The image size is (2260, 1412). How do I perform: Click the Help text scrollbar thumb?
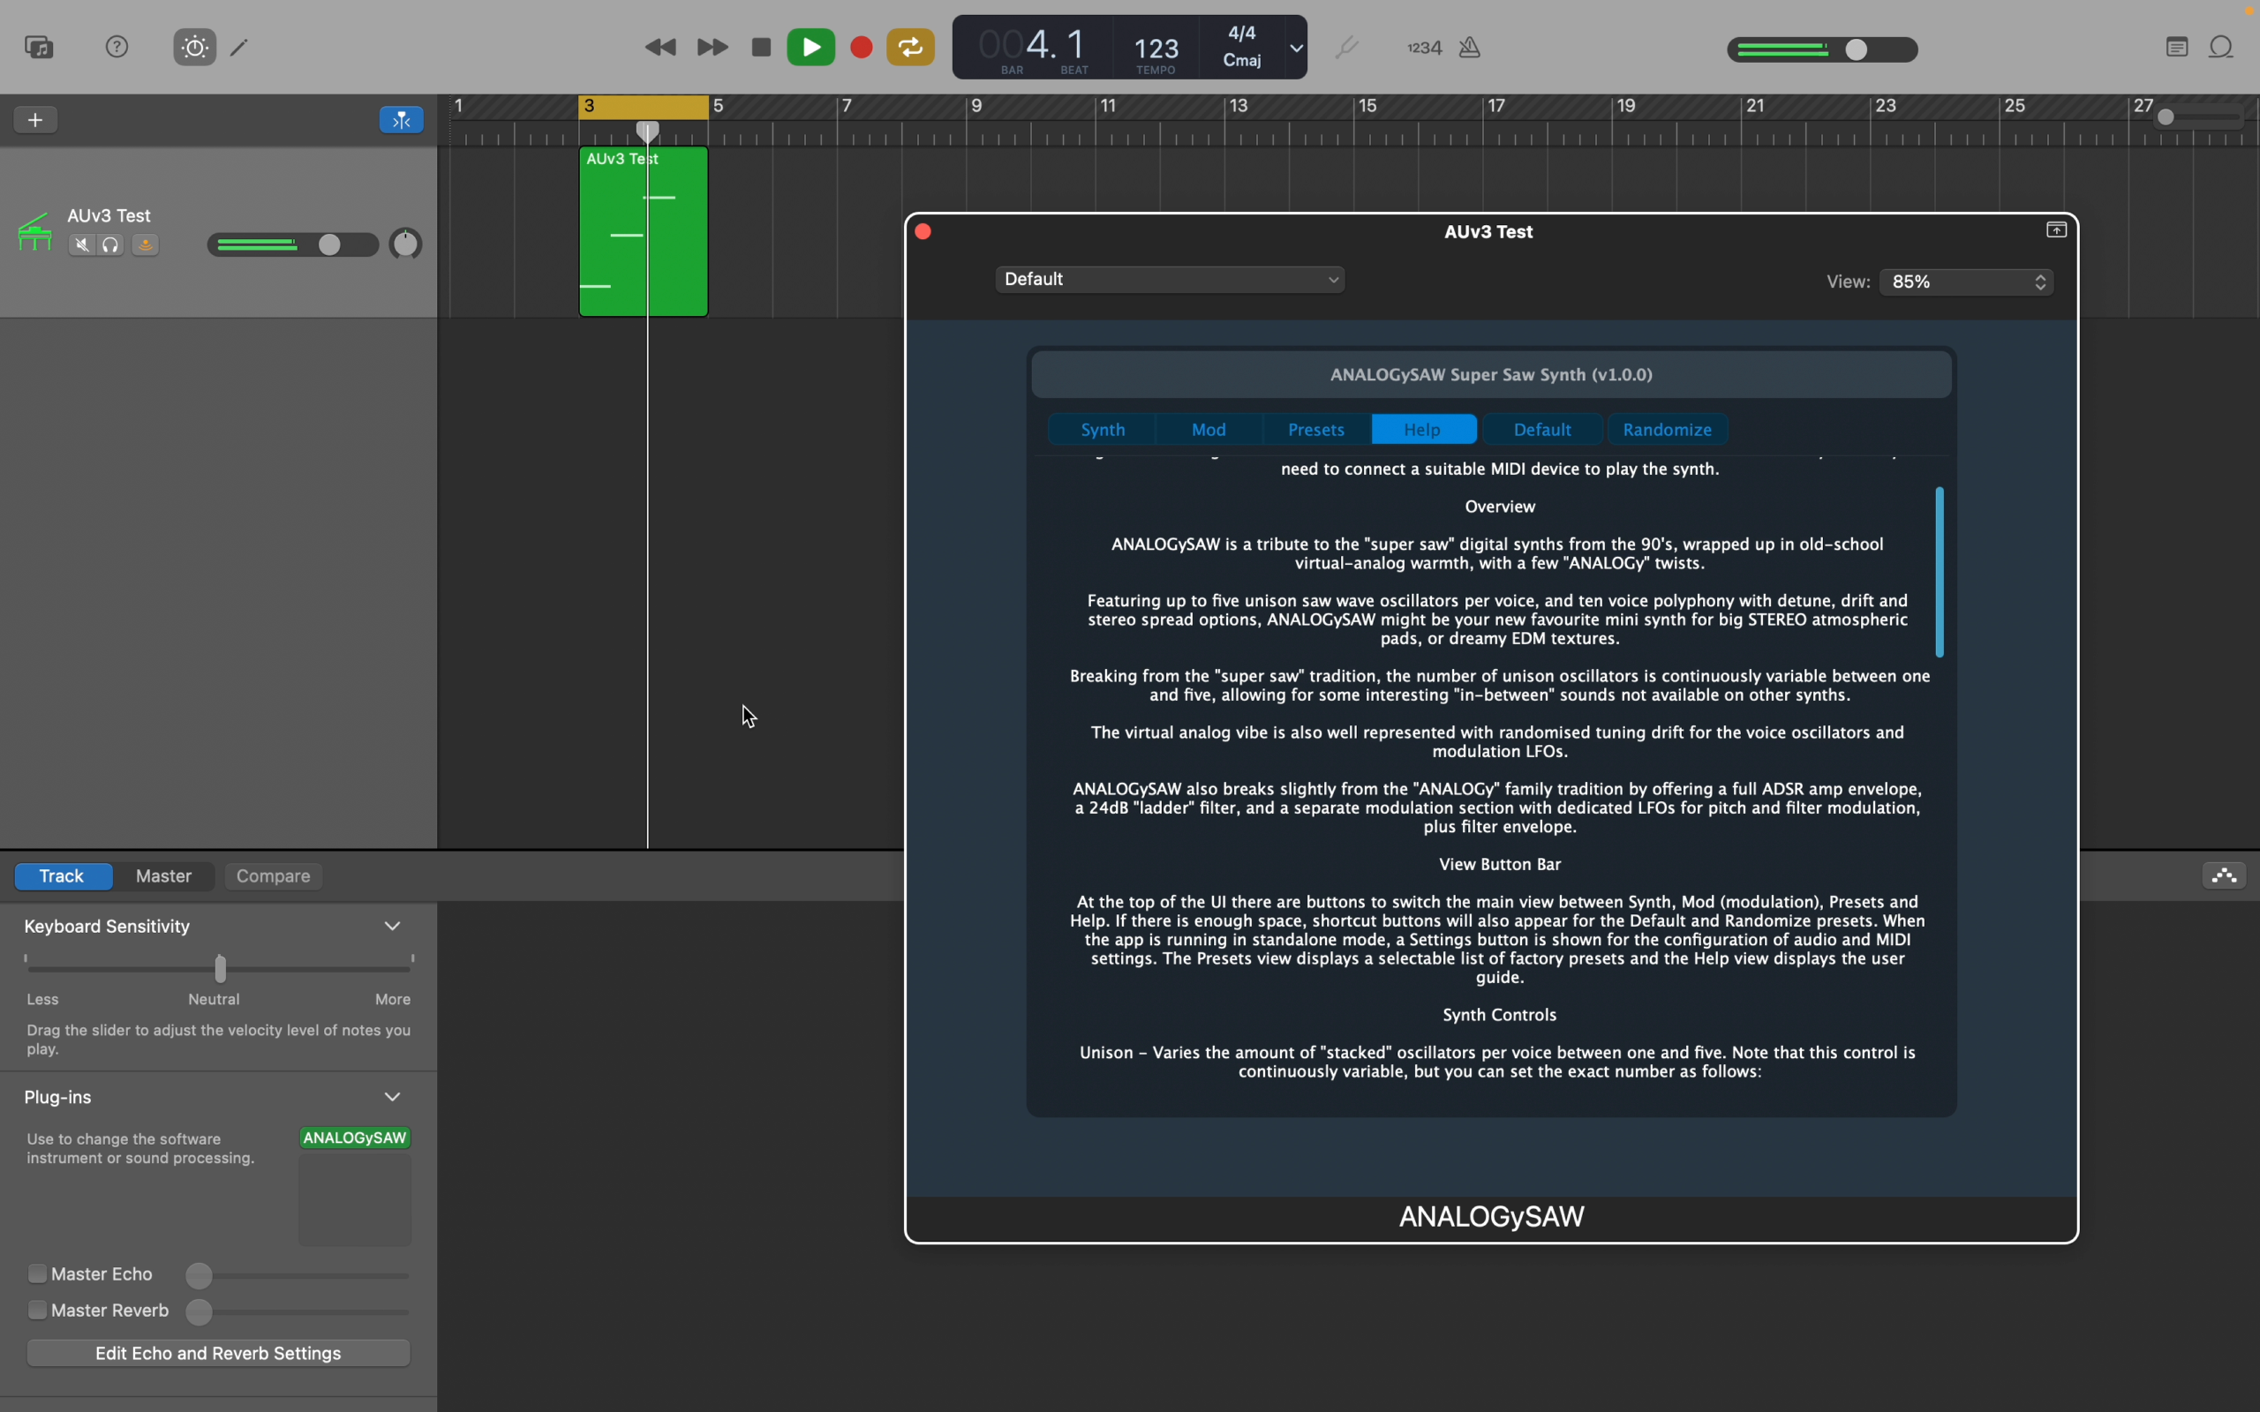(1940, 572)
